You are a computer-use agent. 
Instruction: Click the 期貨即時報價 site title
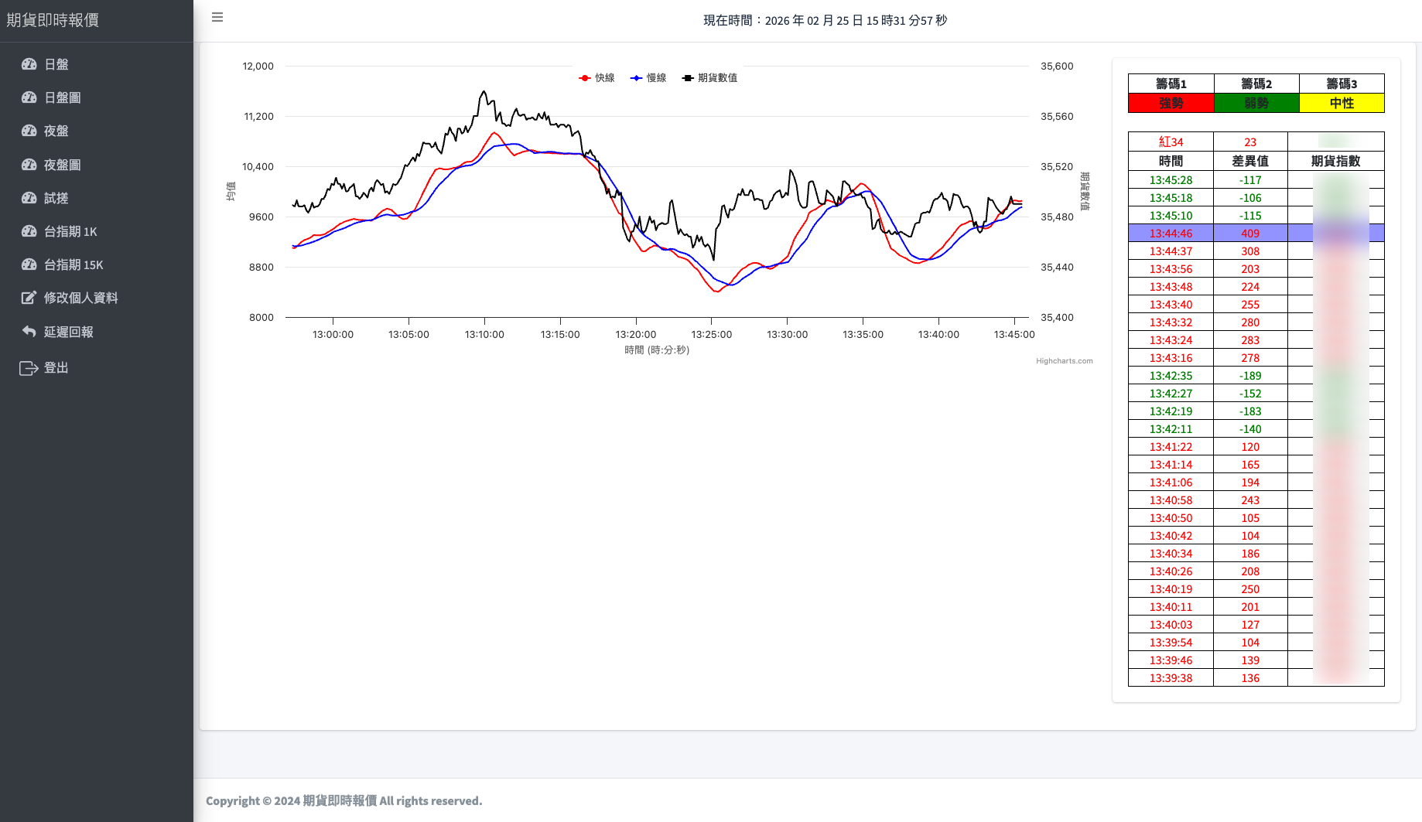(x=53, y=20)
